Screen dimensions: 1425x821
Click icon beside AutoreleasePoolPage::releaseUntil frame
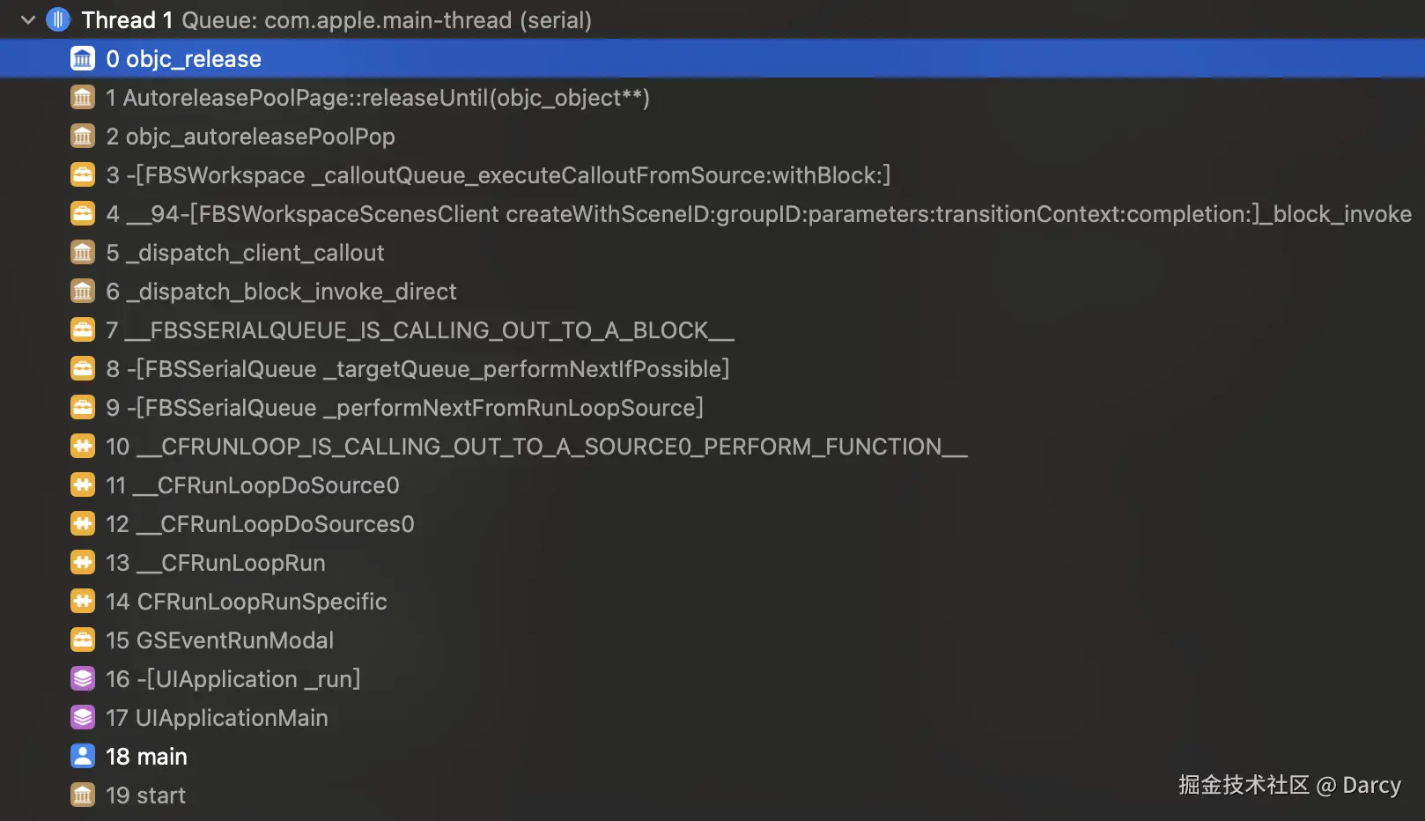point(83,98)
